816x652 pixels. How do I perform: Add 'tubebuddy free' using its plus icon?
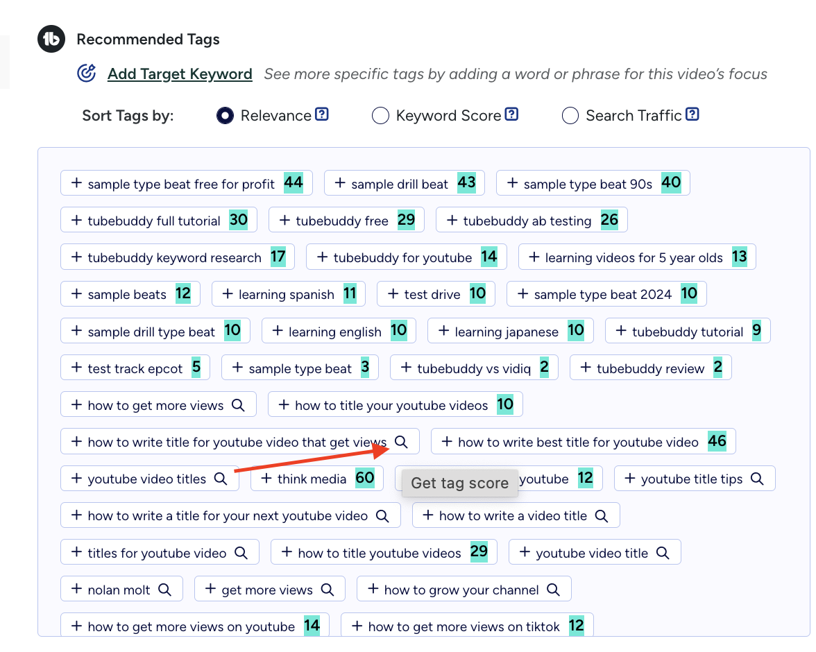click(x=284, y=220)
